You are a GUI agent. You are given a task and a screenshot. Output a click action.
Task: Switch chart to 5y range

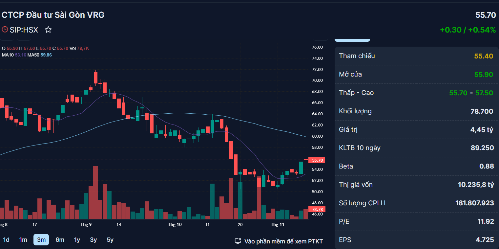[x=110, y=240]
